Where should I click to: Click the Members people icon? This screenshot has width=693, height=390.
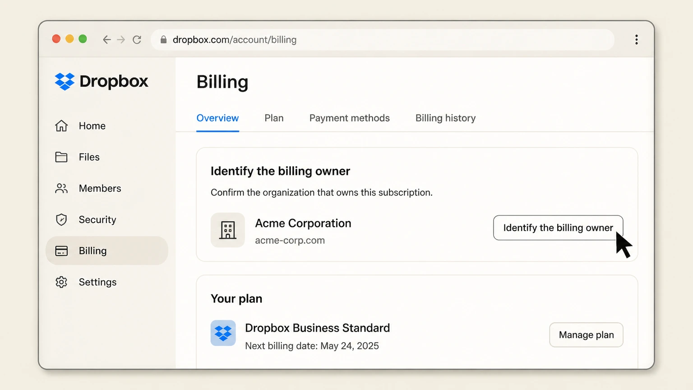coord(61,188)
